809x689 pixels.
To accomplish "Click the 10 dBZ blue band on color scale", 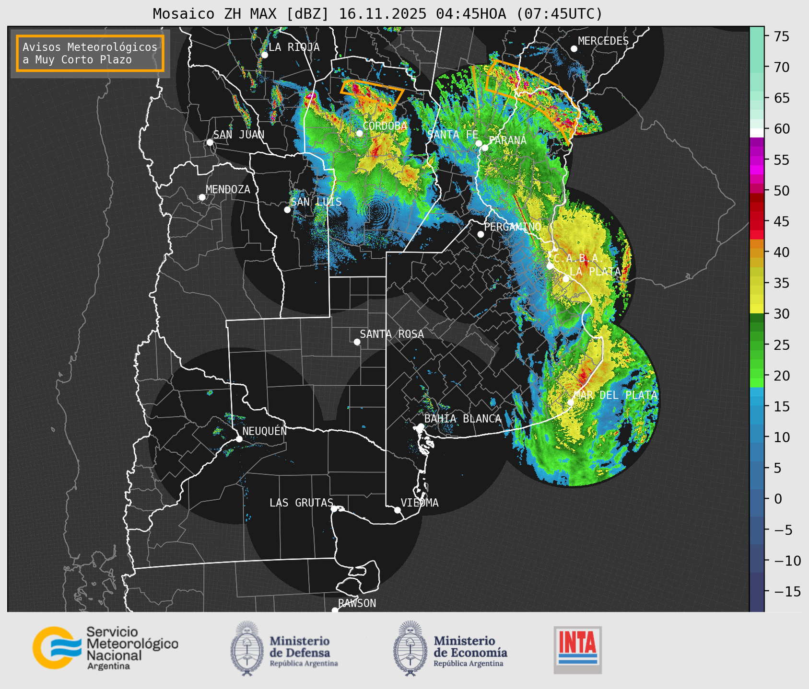I will pyautogui.click(x=757, y=437).
